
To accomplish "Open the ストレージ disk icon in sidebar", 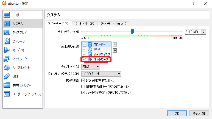I will [7, 41].
